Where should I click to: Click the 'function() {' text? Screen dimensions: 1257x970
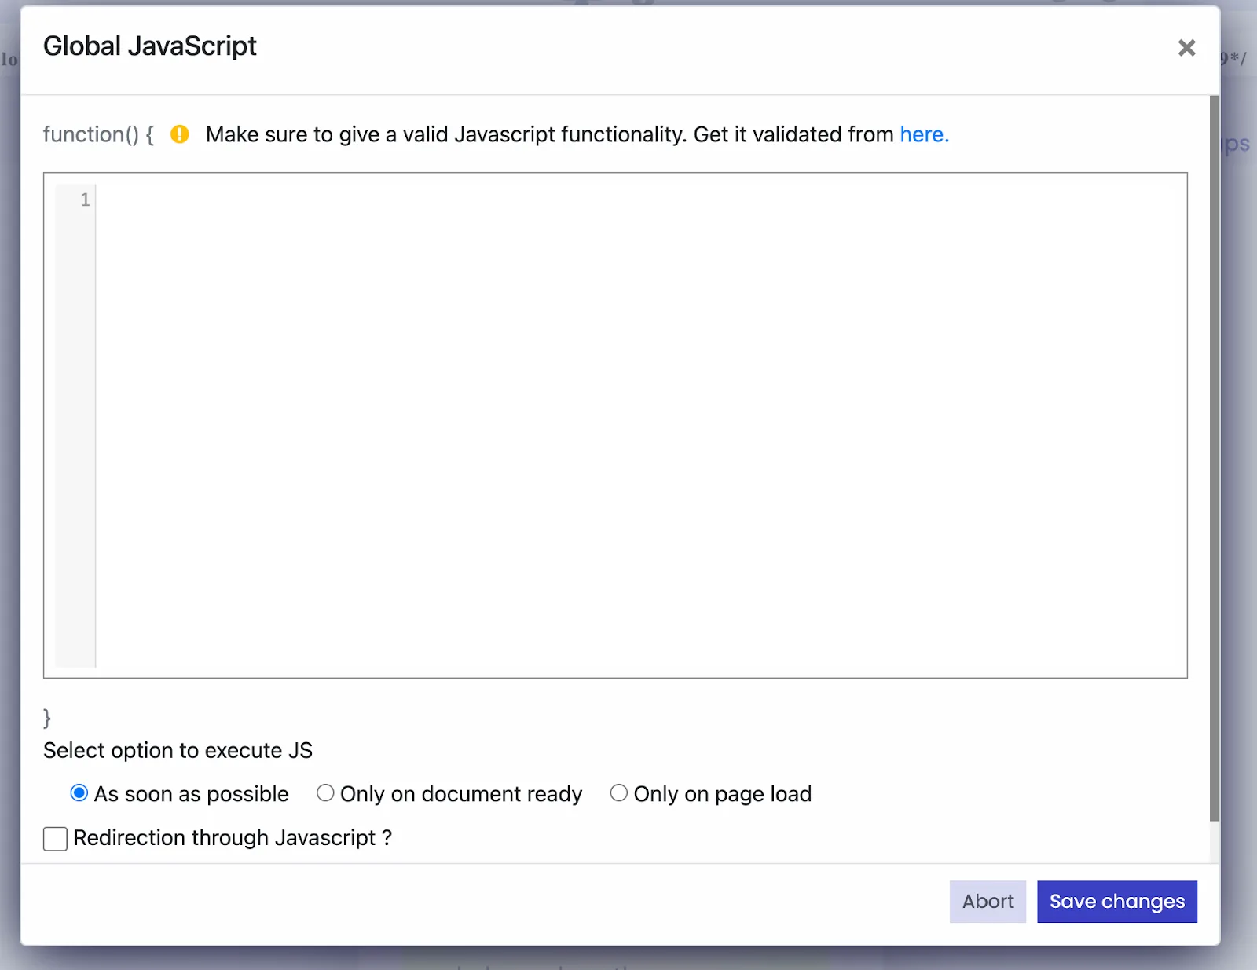point(98,134)
